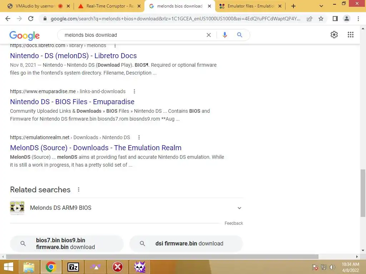Image resolution: width=366 pixels, height=274 pixels.
Task: Share this page from address bar
Action: click(310, 19)
